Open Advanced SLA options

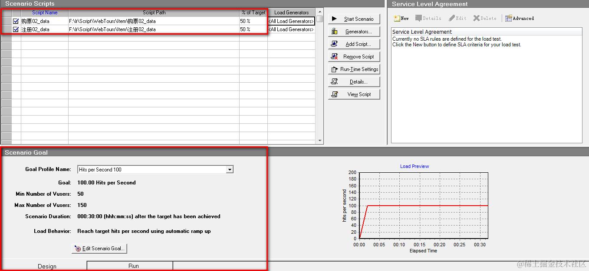520,18
